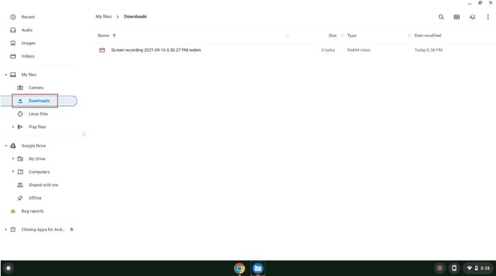Screen dimensions: 496x276
Task: Sort by the Name column
Action: (104, 36)
